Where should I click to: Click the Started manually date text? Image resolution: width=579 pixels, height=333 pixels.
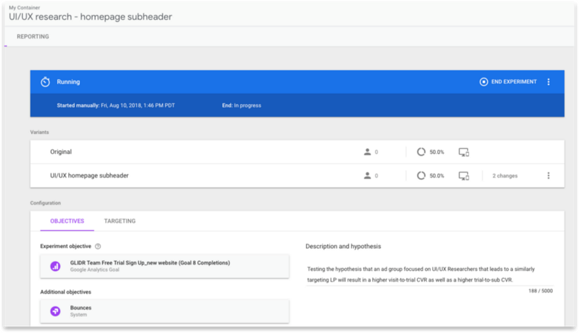(x=115, y=105)
